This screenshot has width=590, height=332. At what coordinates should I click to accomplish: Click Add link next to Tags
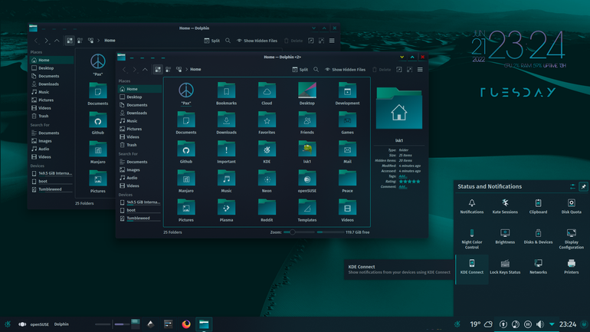point(402,176)
